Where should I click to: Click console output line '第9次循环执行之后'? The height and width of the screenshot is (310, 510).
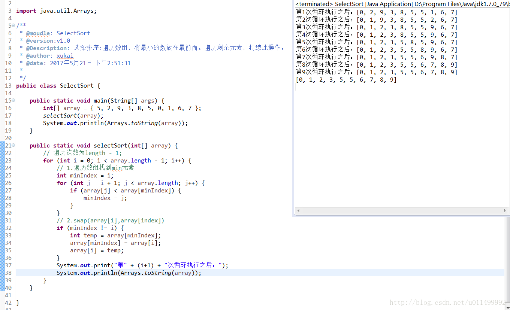tap(377, 72)
